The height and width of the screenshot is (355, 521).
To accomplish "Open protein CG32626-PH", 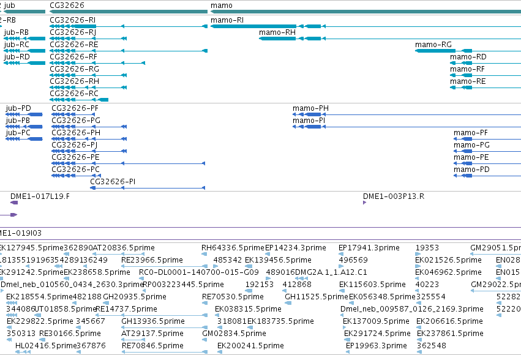I will pos(76,133).
